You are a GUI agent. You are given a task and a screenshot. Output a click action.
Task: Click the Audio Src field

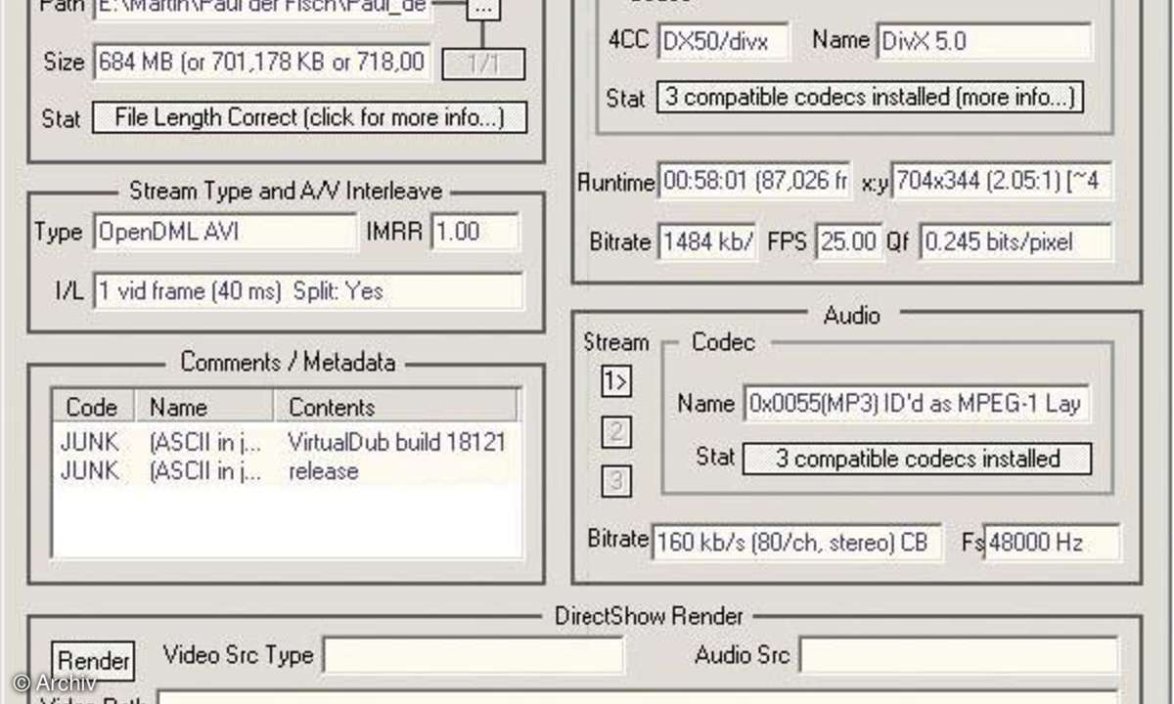[x=960, y=655]
